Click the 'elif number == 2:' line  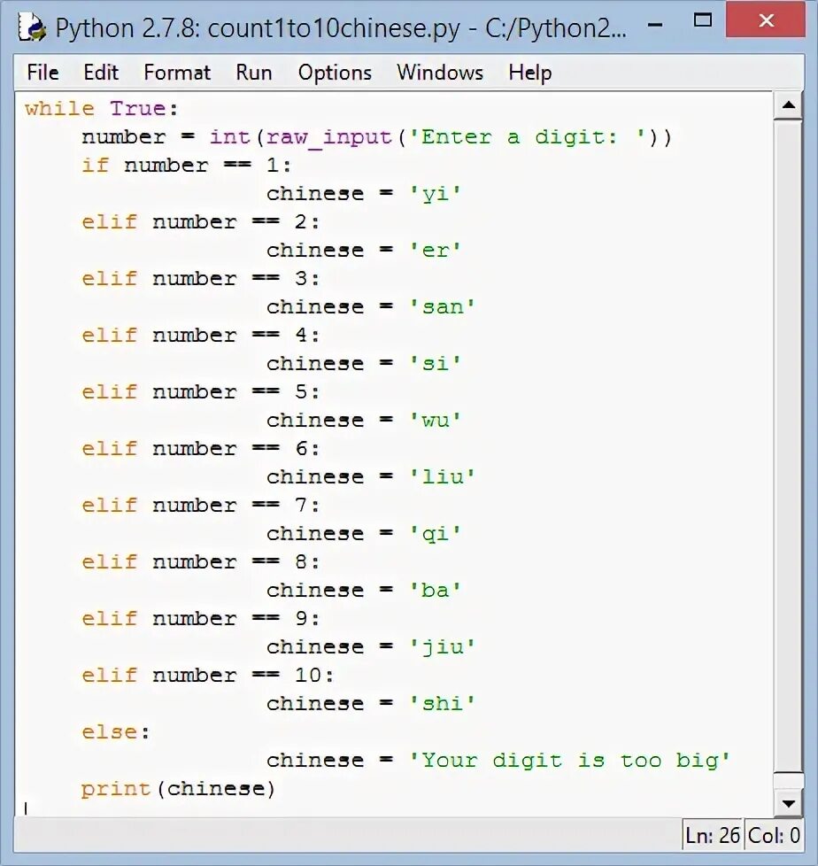[x=200, y=222]
